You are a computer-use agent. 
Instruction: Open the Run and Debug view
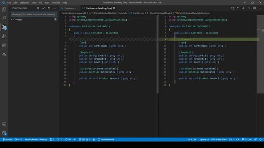pyautogui.click(x=4, y=36)
